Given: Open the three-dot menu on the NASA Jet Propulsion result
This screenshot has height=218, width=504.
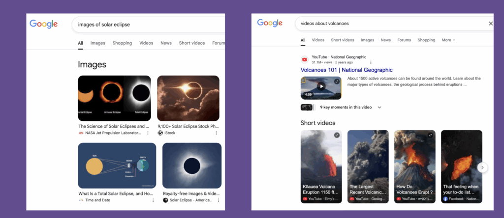Looking at the screenshot, I should [148, 133].
